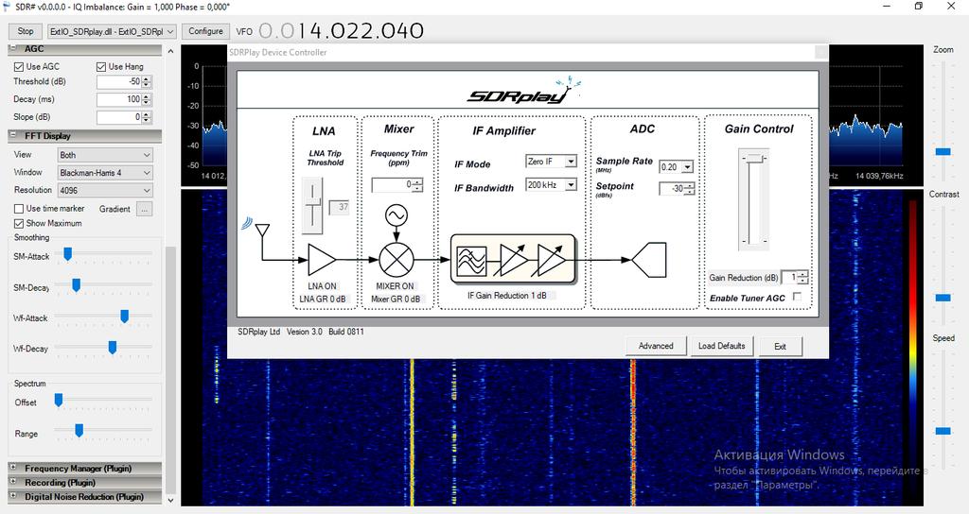Click the Configure button
Viewport: 969px width, 514px height.
(205, 31)
